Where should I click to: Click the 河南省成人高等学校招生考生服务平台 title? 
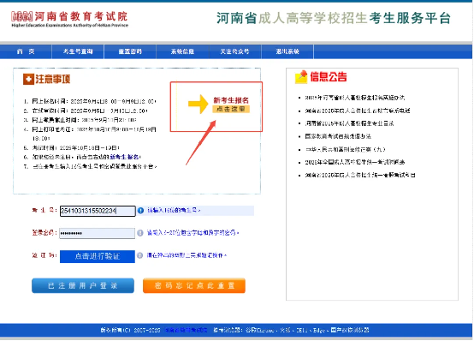pos(334,18)
